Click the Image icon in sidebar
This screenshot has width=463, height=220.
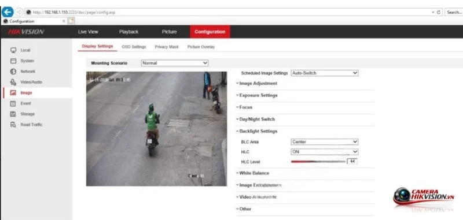click(x=13, y=93)
